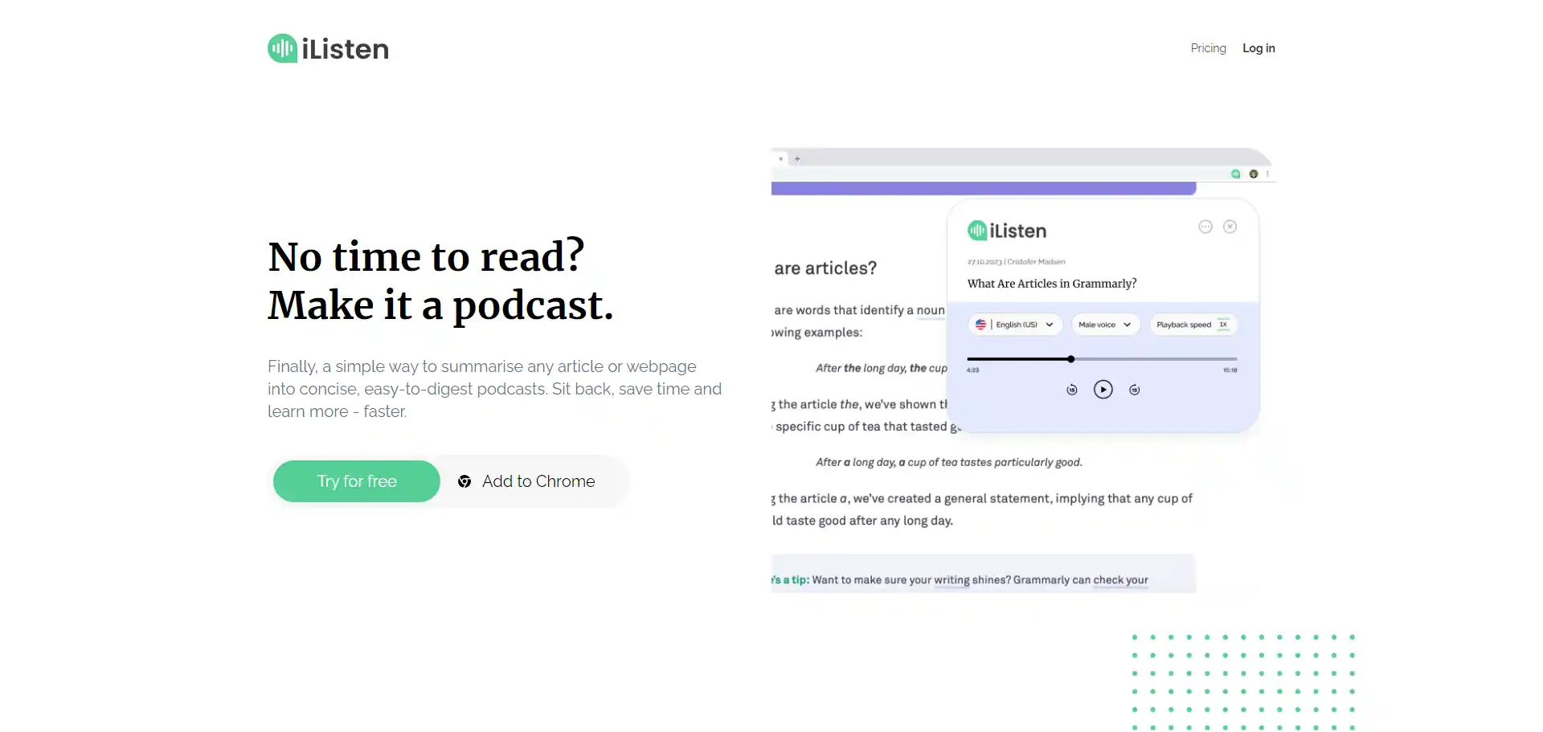This screenshot has height=732, width=1543.
Task: Skip forward 15 seconds in the player
Action: (x=1135, y=390)
